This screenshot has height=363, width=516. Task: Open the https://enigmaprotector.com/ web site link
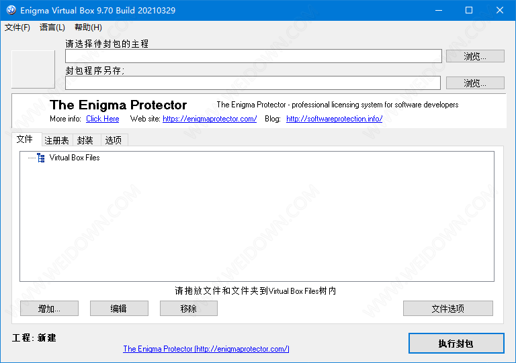(x=210, y=119)
